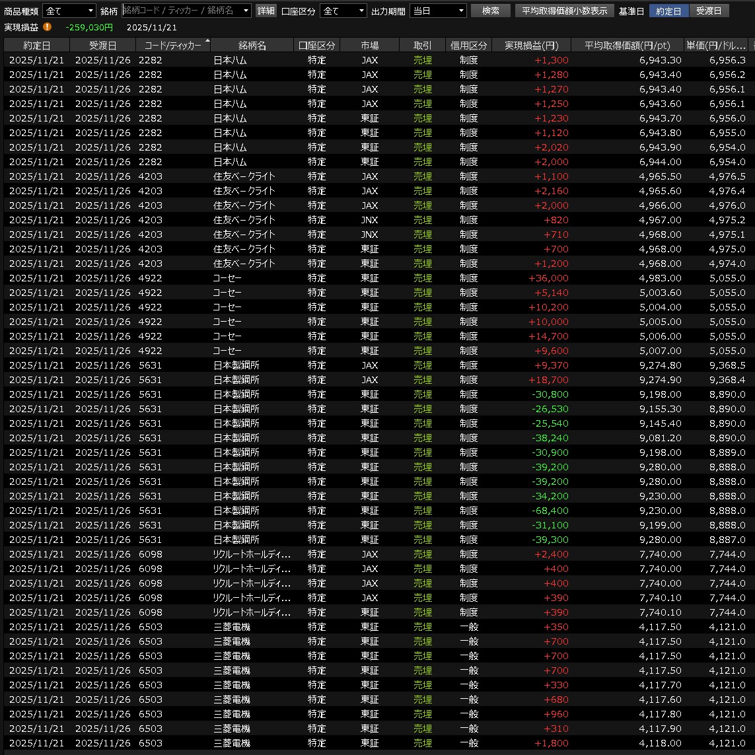Click the 市場 column header
This screenshot has width=755, height=755.
(369, 45)
